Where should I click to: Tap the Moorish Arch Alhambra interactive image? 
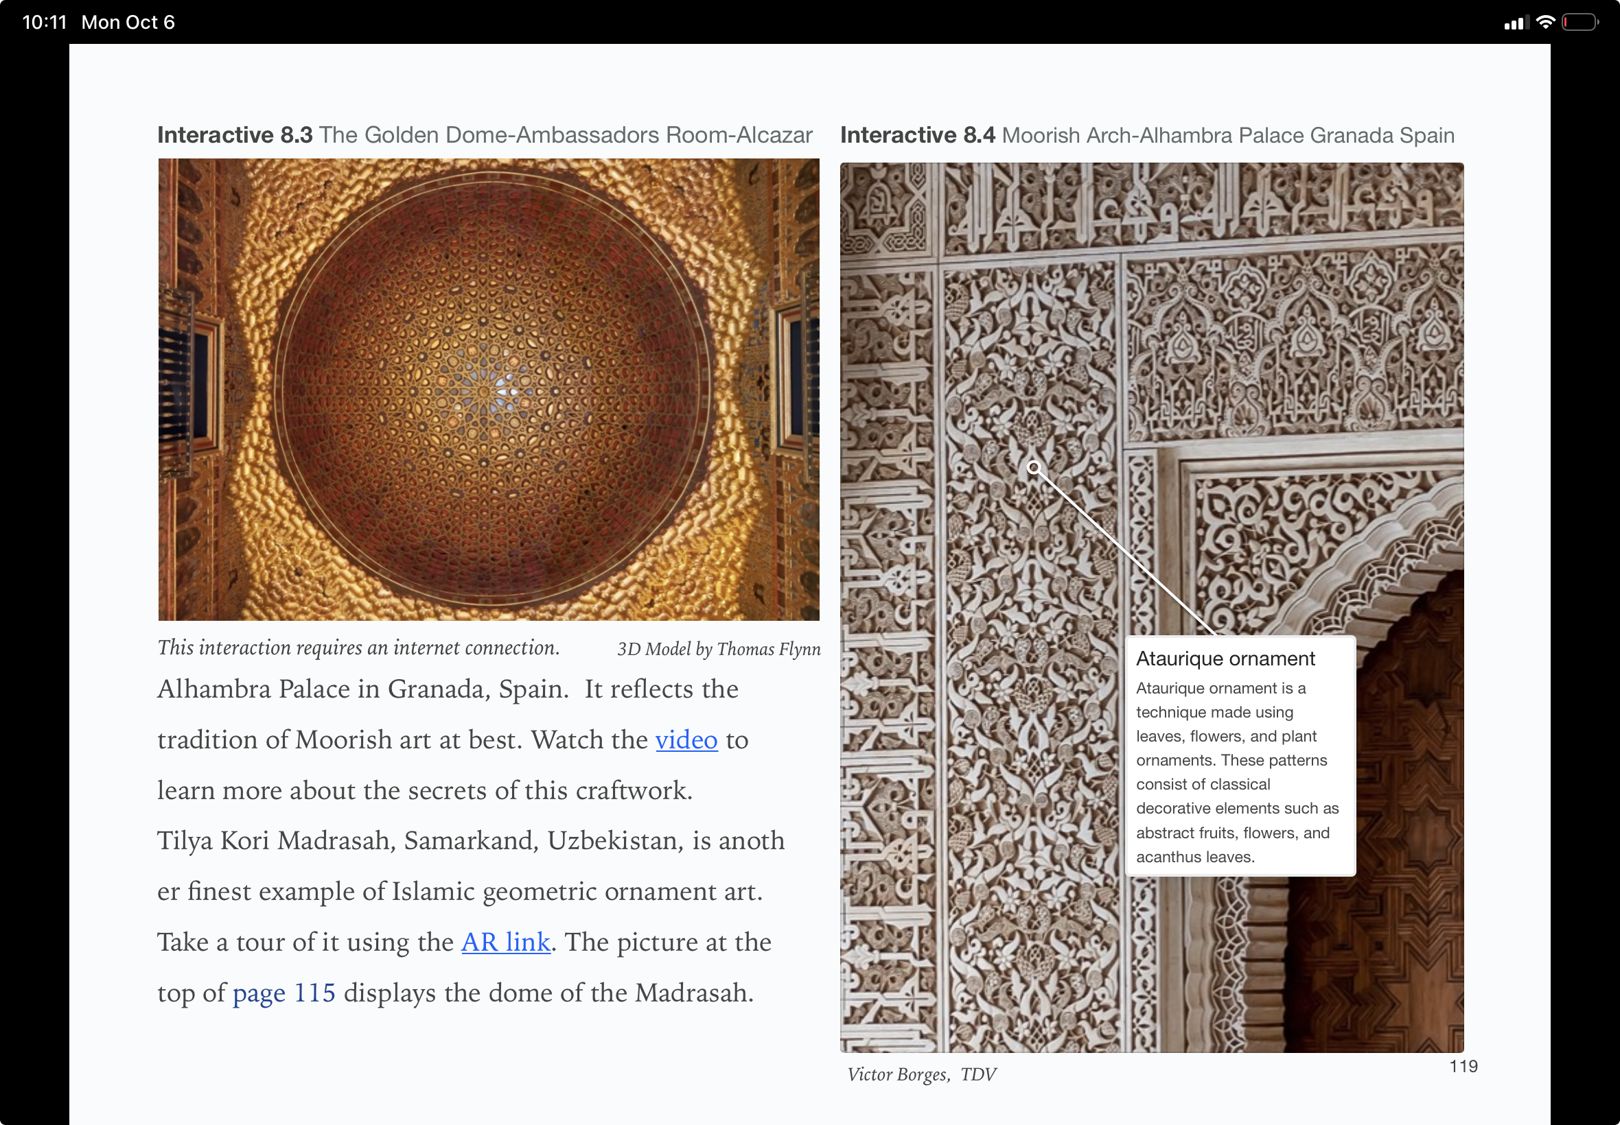tap(1152, 608)
